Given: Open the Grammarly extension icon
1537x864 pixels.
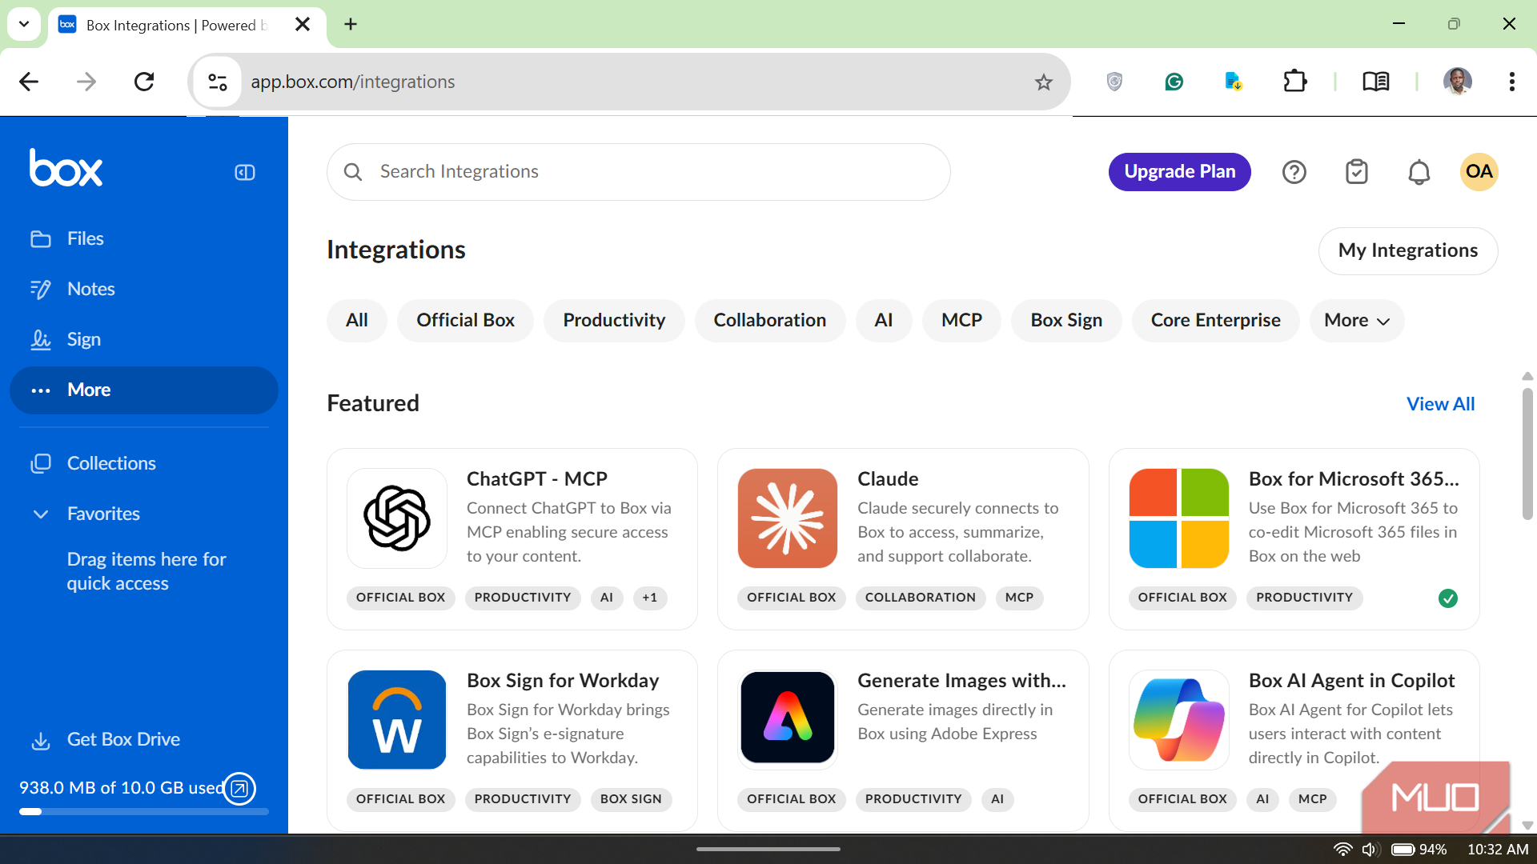Looking at the screenshot, I should pos(1174,82).
